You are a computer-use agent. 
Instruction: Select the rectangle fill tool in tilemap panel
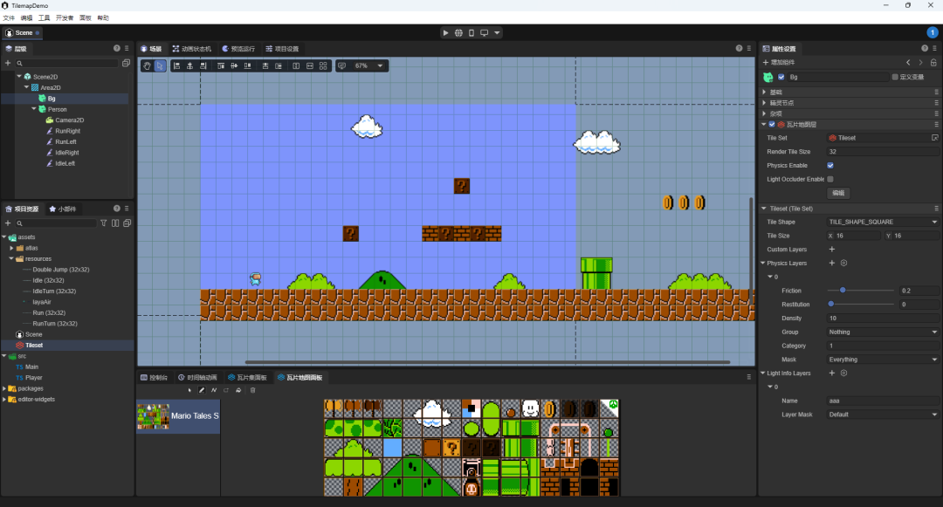point(226,390)
